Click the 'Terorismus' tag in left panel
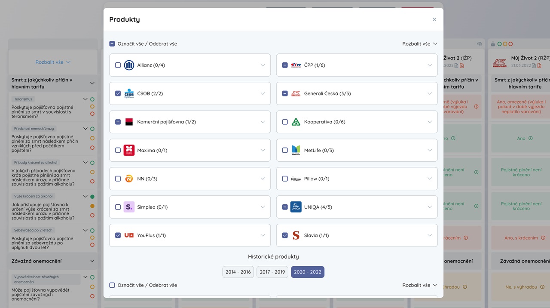Viewport: 550px width, 308px height. (x=23, y=99)
